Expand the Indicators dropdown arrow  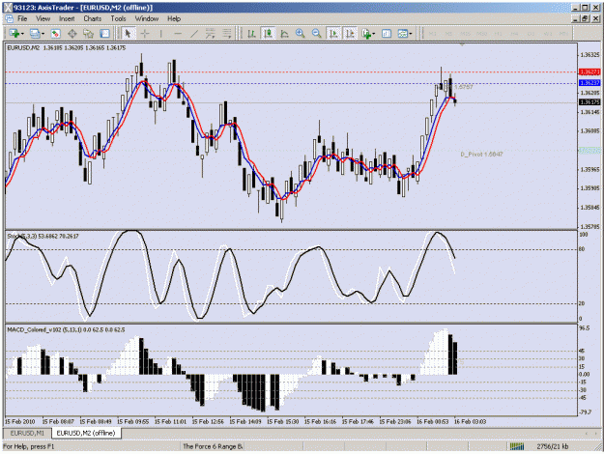(x=374, y=34)
